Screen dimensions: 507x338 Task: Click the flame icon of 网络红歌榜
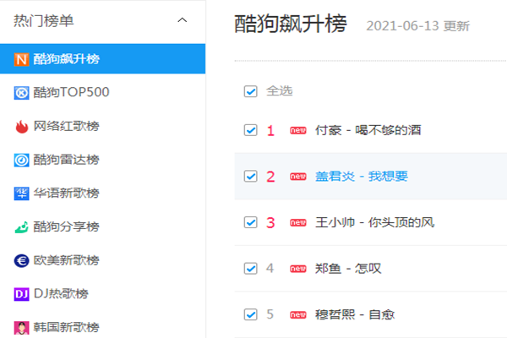[21, 127]
